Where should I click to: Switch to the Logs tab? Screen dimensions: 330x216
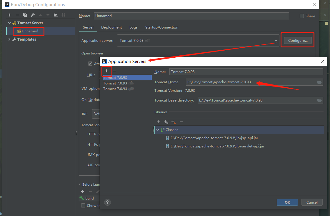[134, 27]
